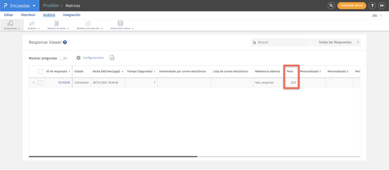Go to the Pruebas breadcrumb
This screenshot has width=389, height=170.
point(51,5)
